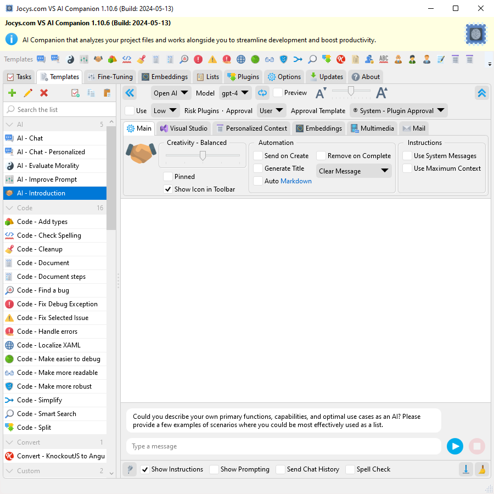Image resolution: width=494 pixels, height=494 pixels.
Task: Collapse the AI group in list
Action: pyautogui.click(x=9, y=125)
